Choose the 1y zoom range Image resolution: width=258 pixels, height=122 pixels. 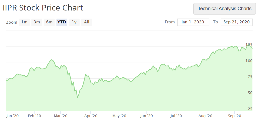coord(74,22)
